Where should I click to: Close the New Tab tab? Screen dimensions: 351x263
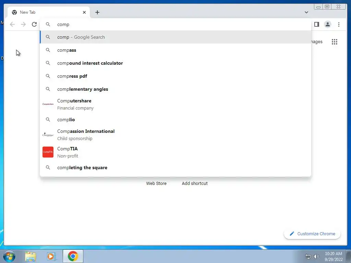click(84, 12)
